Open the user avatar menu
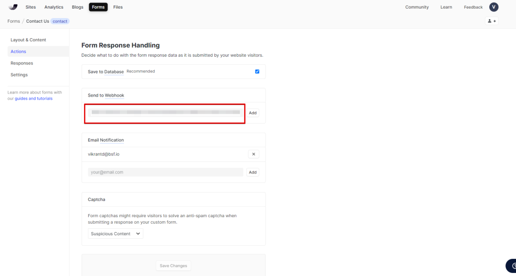Image resolution: width=516 pixels, height=276 pixels. tap(494, 7)
